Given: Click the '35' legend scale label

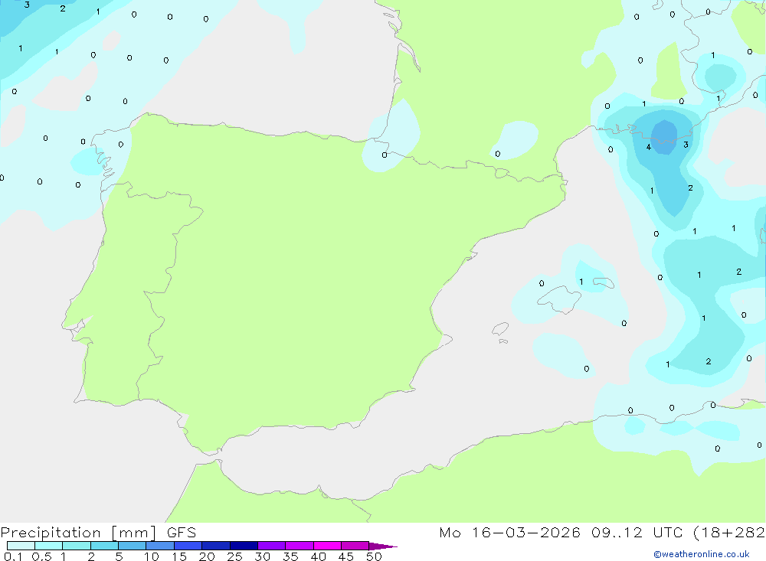Looking at the screenshot, I should (x=290, y=556).
